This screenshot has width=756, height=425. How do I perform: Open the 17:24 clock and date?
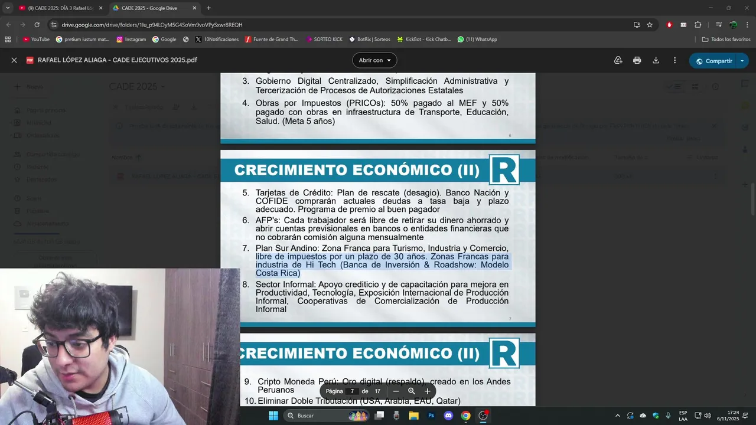click(x=728, y=416)
